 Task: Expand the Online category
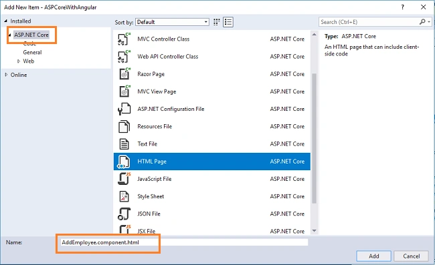6,75
